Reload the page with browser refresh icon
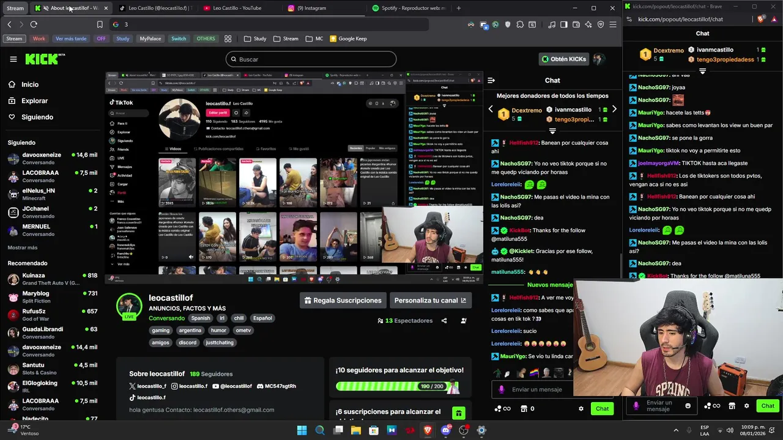 pos(34,24)
